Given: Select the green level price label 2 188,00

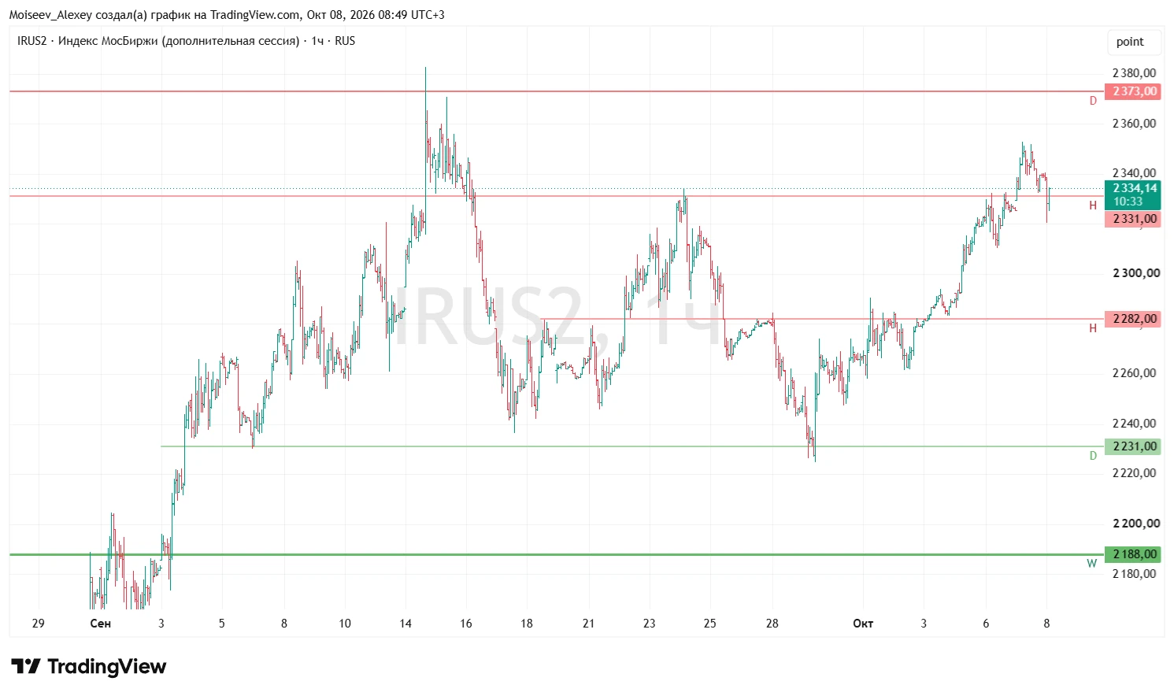Looking at the screenshot, I should [1133, 554].
